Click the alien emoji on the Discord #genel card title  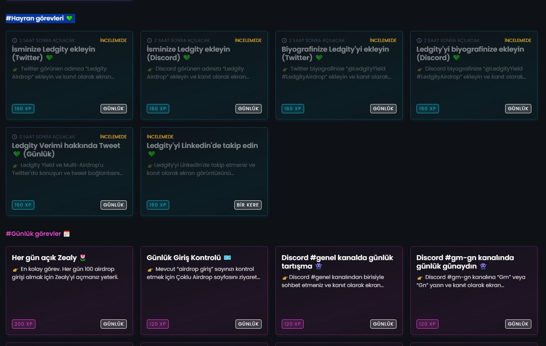click(x=319, y=266)
